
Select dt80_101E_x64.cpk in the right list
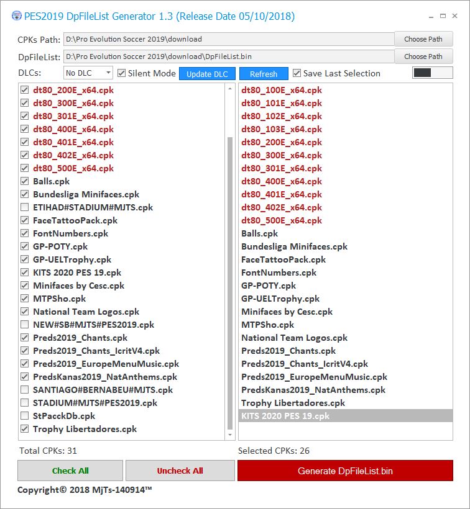(346, 103)
